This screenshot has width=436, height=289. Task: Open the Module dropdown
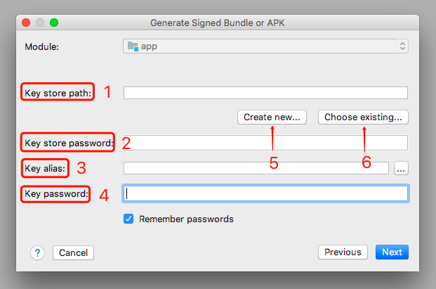tap(265, 46)
